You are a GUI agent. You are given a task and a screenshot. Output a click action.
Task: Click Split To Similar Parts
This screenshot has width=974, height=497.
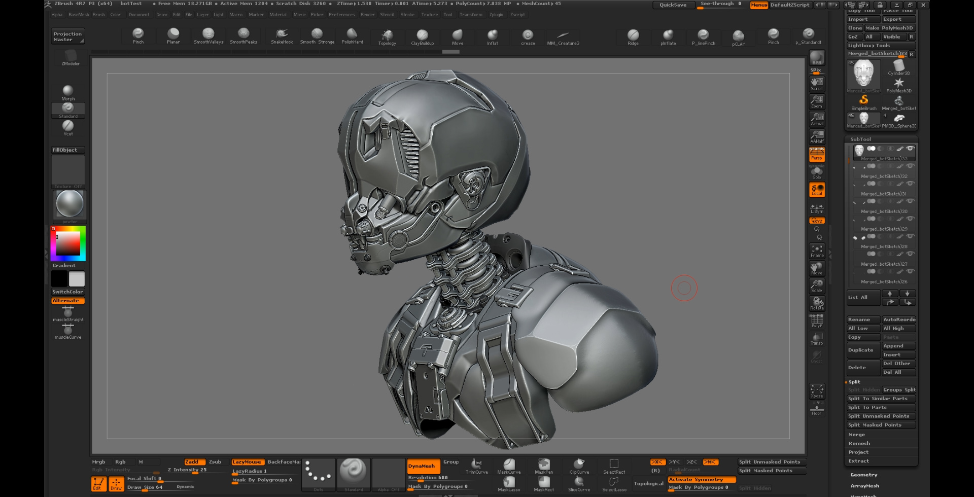pos(881,399)
